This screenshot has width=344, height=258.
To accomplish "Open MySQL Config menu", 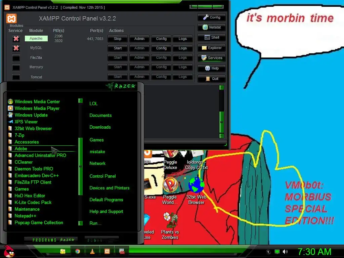I will pyautogui.click(x=161, y=48).
